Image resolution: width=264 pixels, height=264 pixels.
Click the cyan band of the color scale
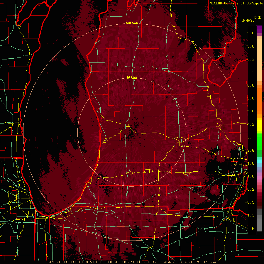(x=259, y=161)
